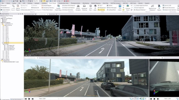This screenshot has height=100, width=179.
Task: Open the Plane Manager
Action: [x=112, y=8]
